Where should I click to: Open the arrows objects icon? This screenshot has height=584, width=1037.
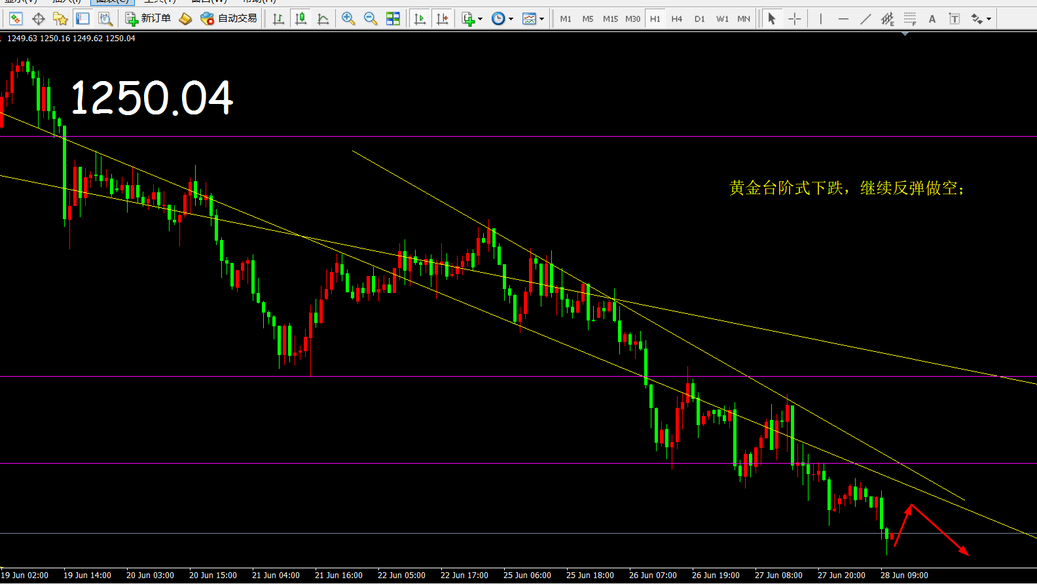point(977,19)
